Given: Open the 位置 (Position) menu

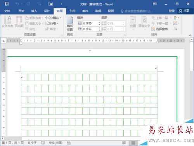Looking at the screenshot, I should coord(133,23).
